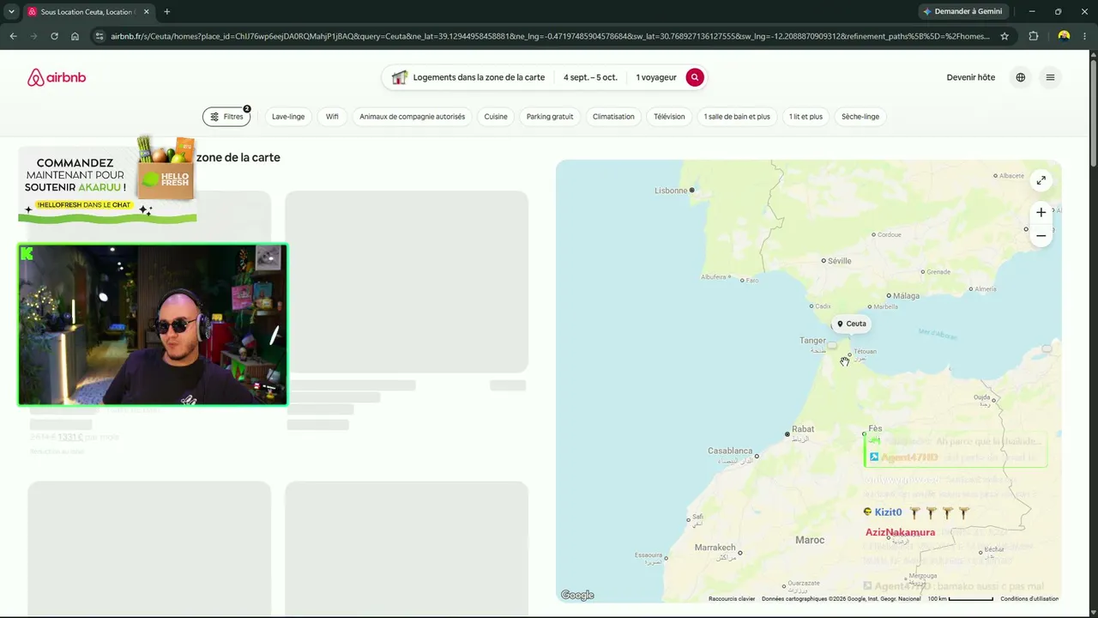Click the address bar URL
The width and height of the screenshot is (1098, 618).
tap(549, 36)
